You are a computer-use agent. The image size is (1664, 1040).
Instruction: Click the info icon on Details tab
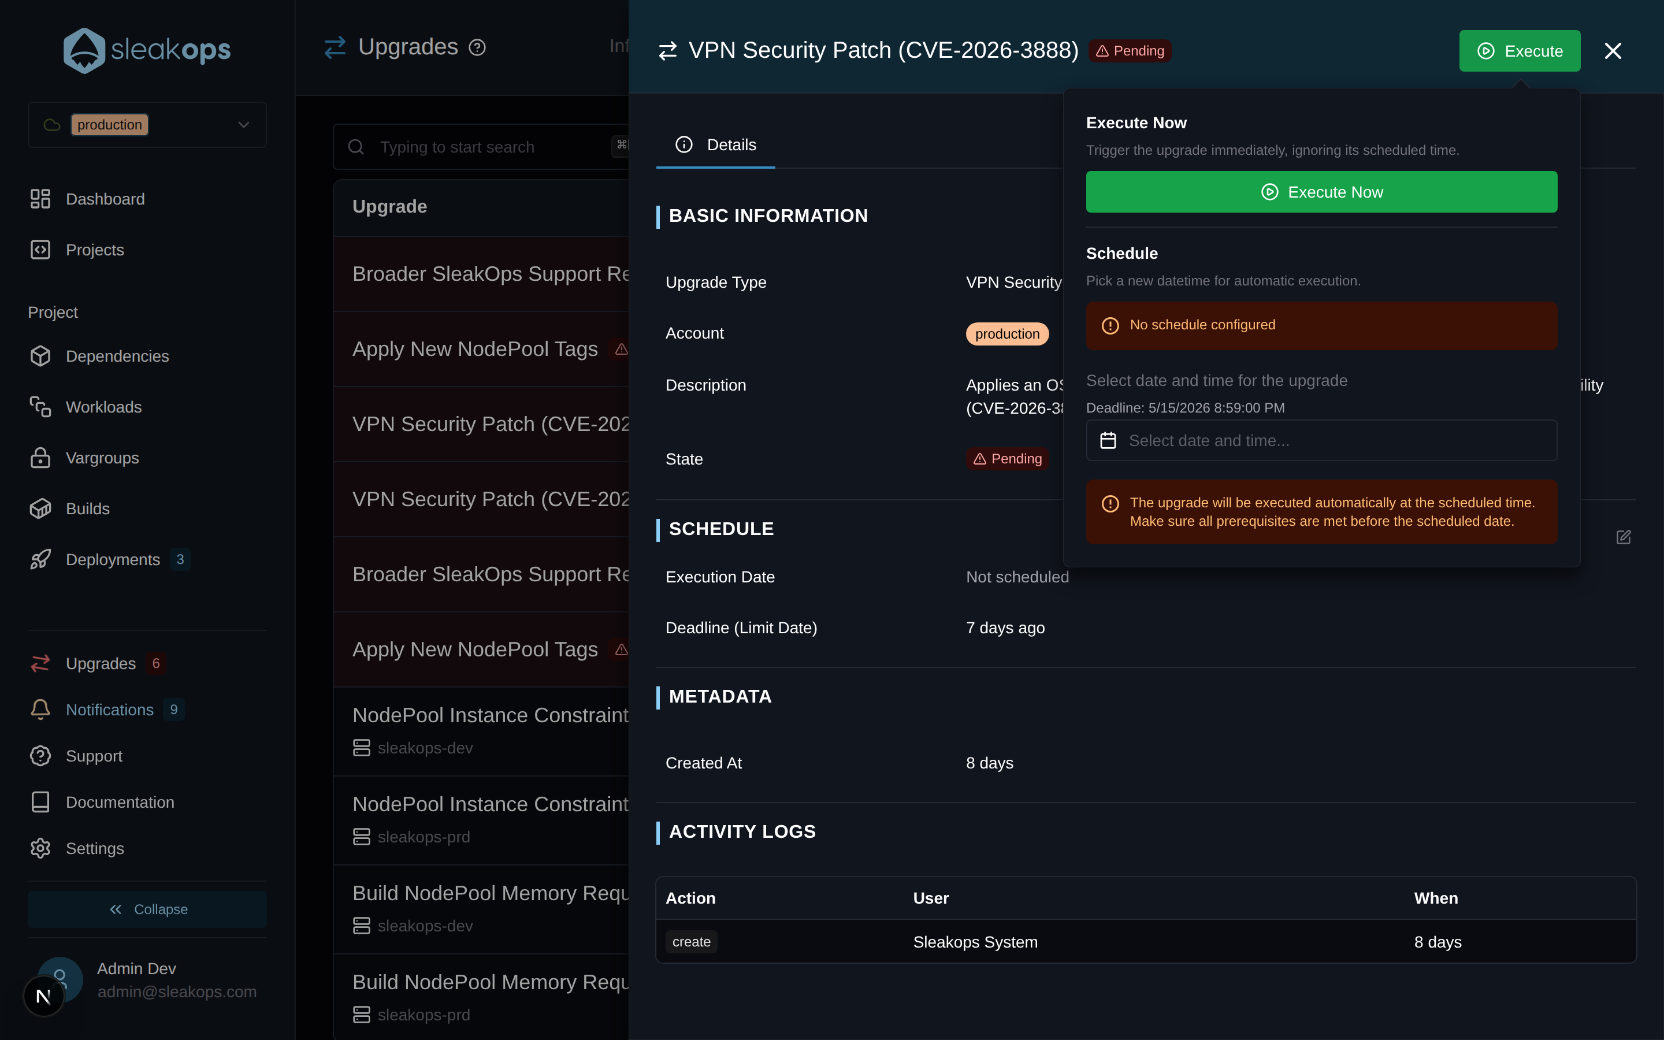coord(684,144)
